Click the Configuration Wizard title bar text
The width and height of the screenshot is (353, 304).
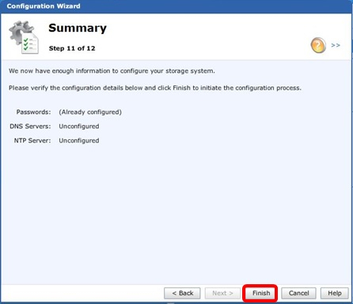tap(44, 6)
